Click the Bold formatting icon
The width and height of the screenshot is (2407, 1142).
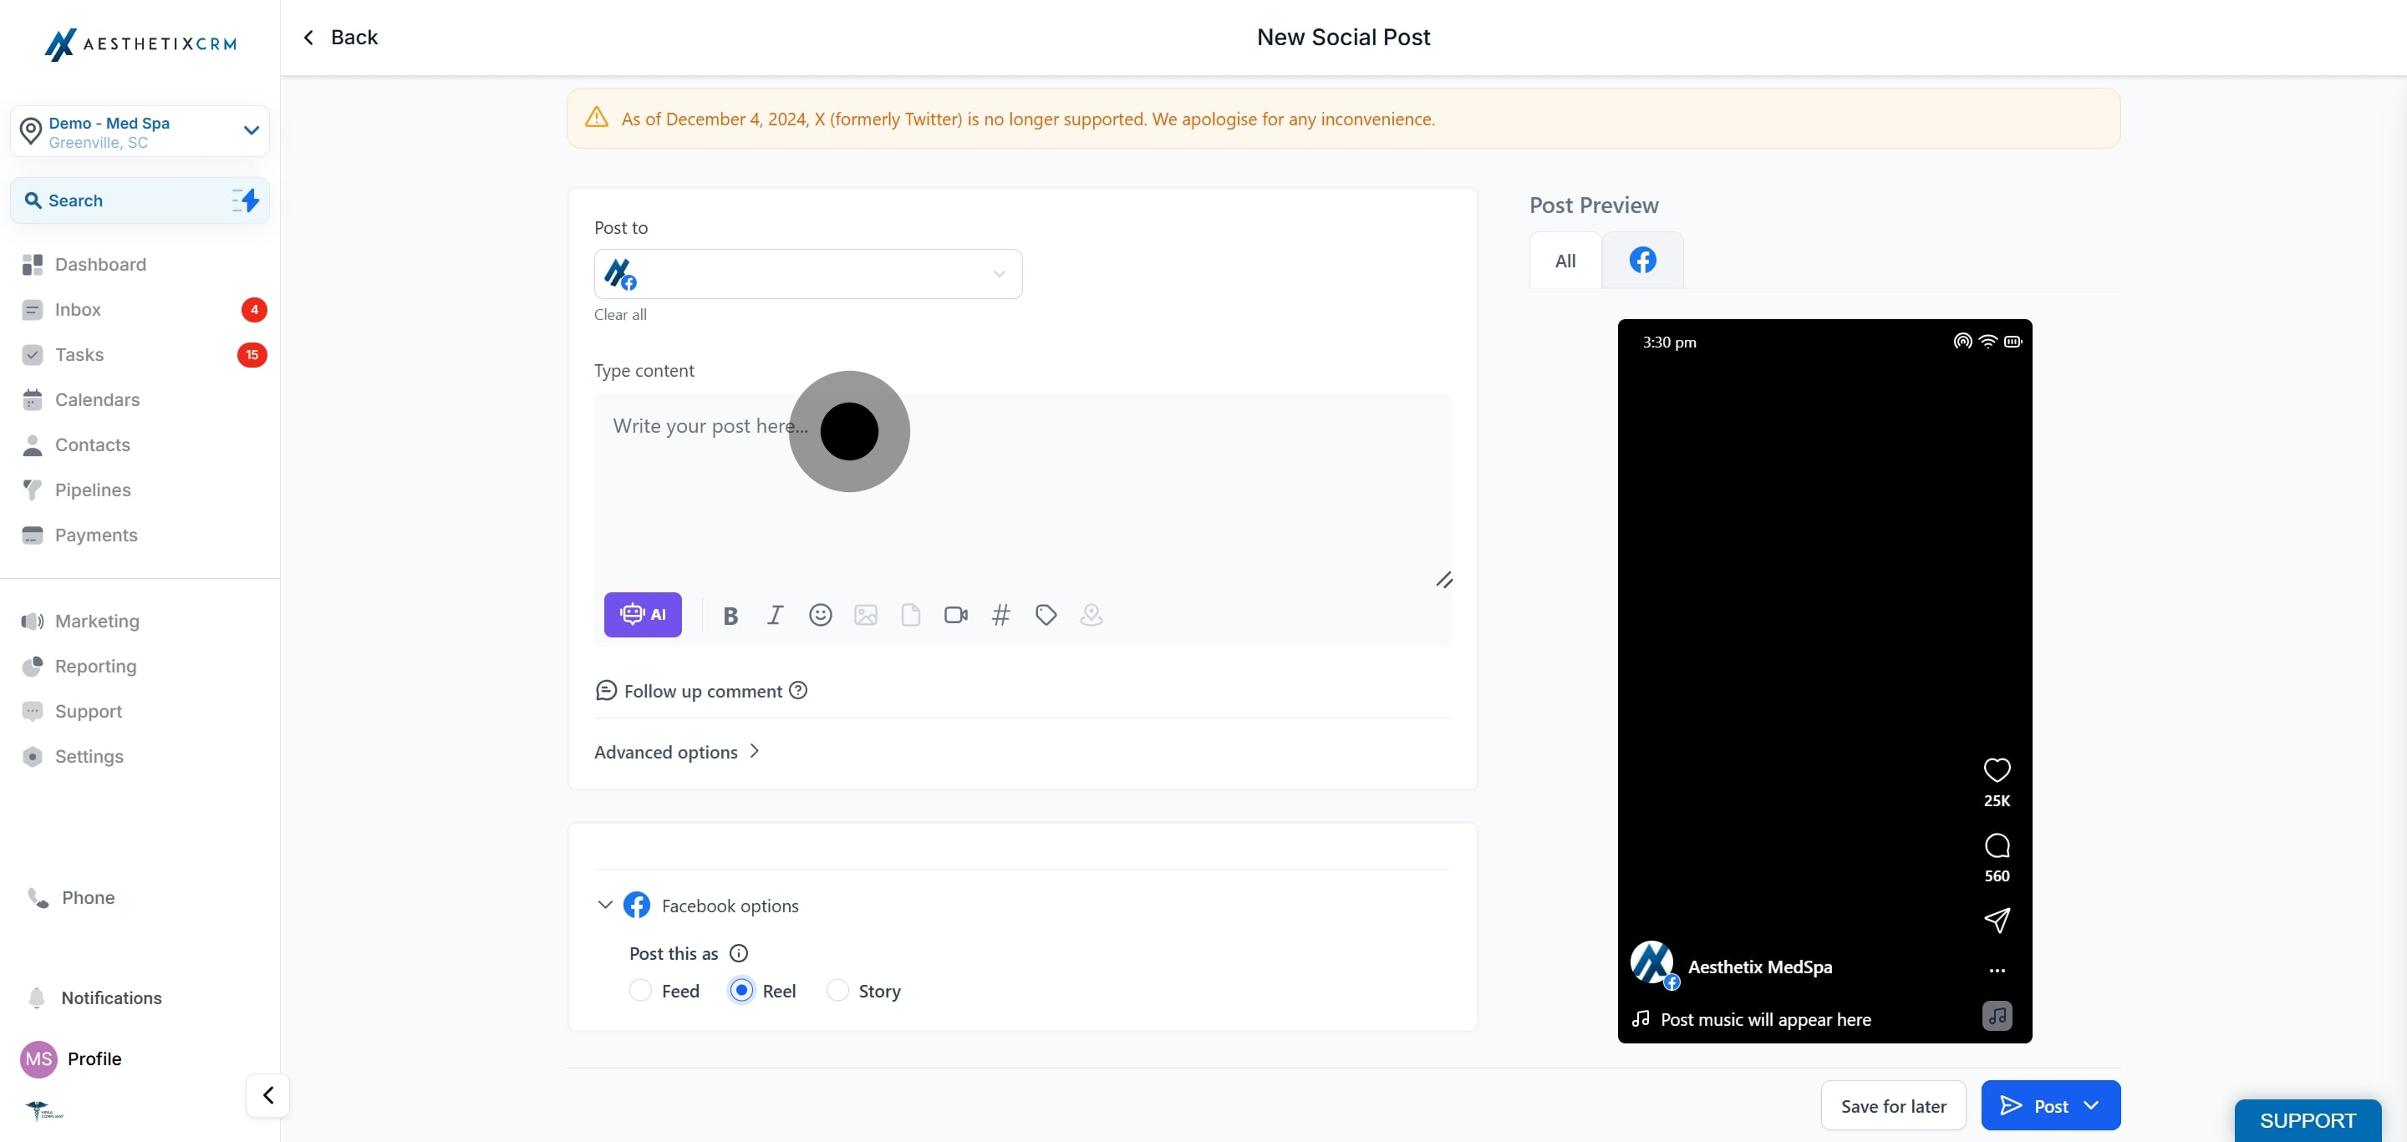[x=730, y=616]
